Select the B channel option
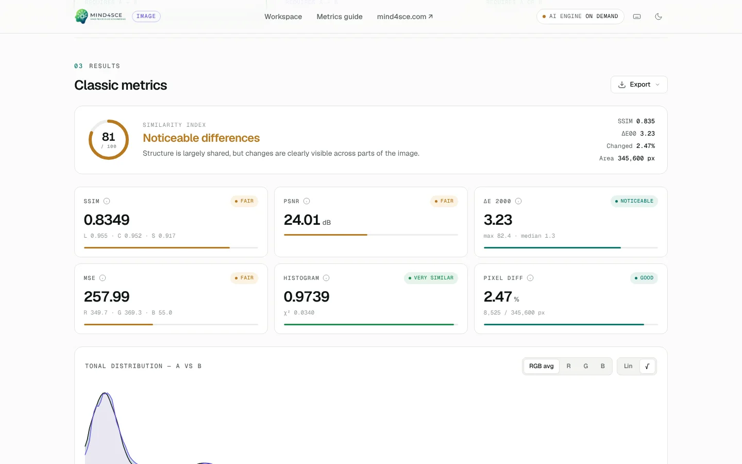742x464 pixels. tap(603, 366)
